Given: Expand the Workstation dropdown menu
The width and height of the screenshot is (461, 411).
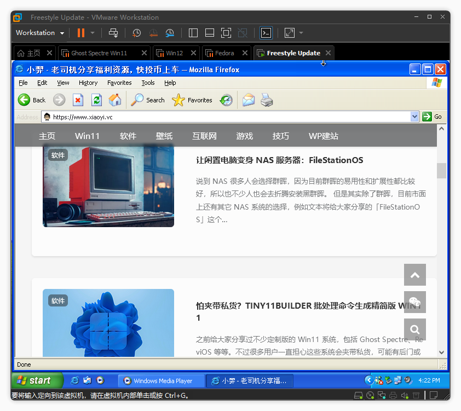Looking at the screenshot, I should tap(40, 33).
